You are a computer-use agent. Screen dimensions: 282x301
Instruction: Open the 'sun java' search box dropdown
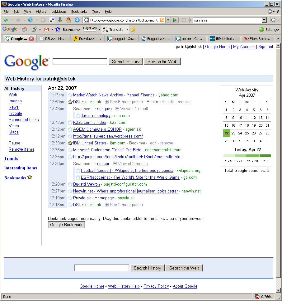click(264, 20)
